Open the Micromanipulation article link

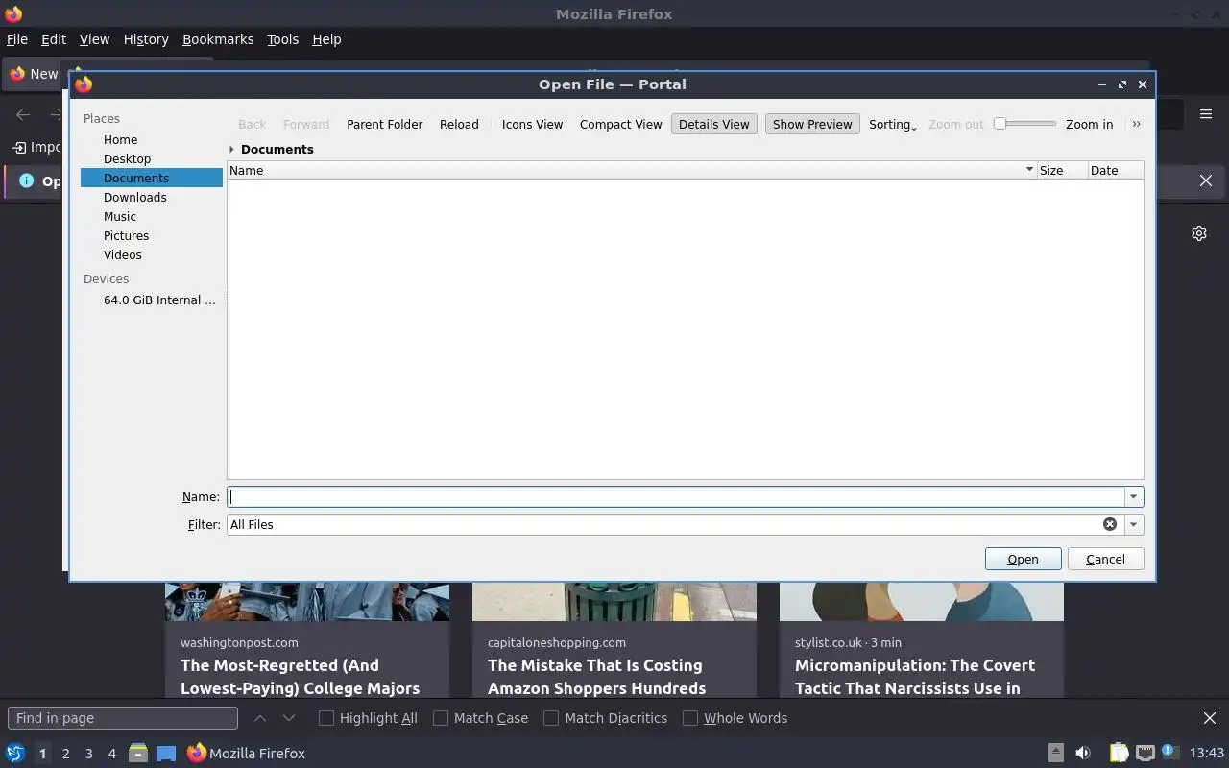point(915,677)
